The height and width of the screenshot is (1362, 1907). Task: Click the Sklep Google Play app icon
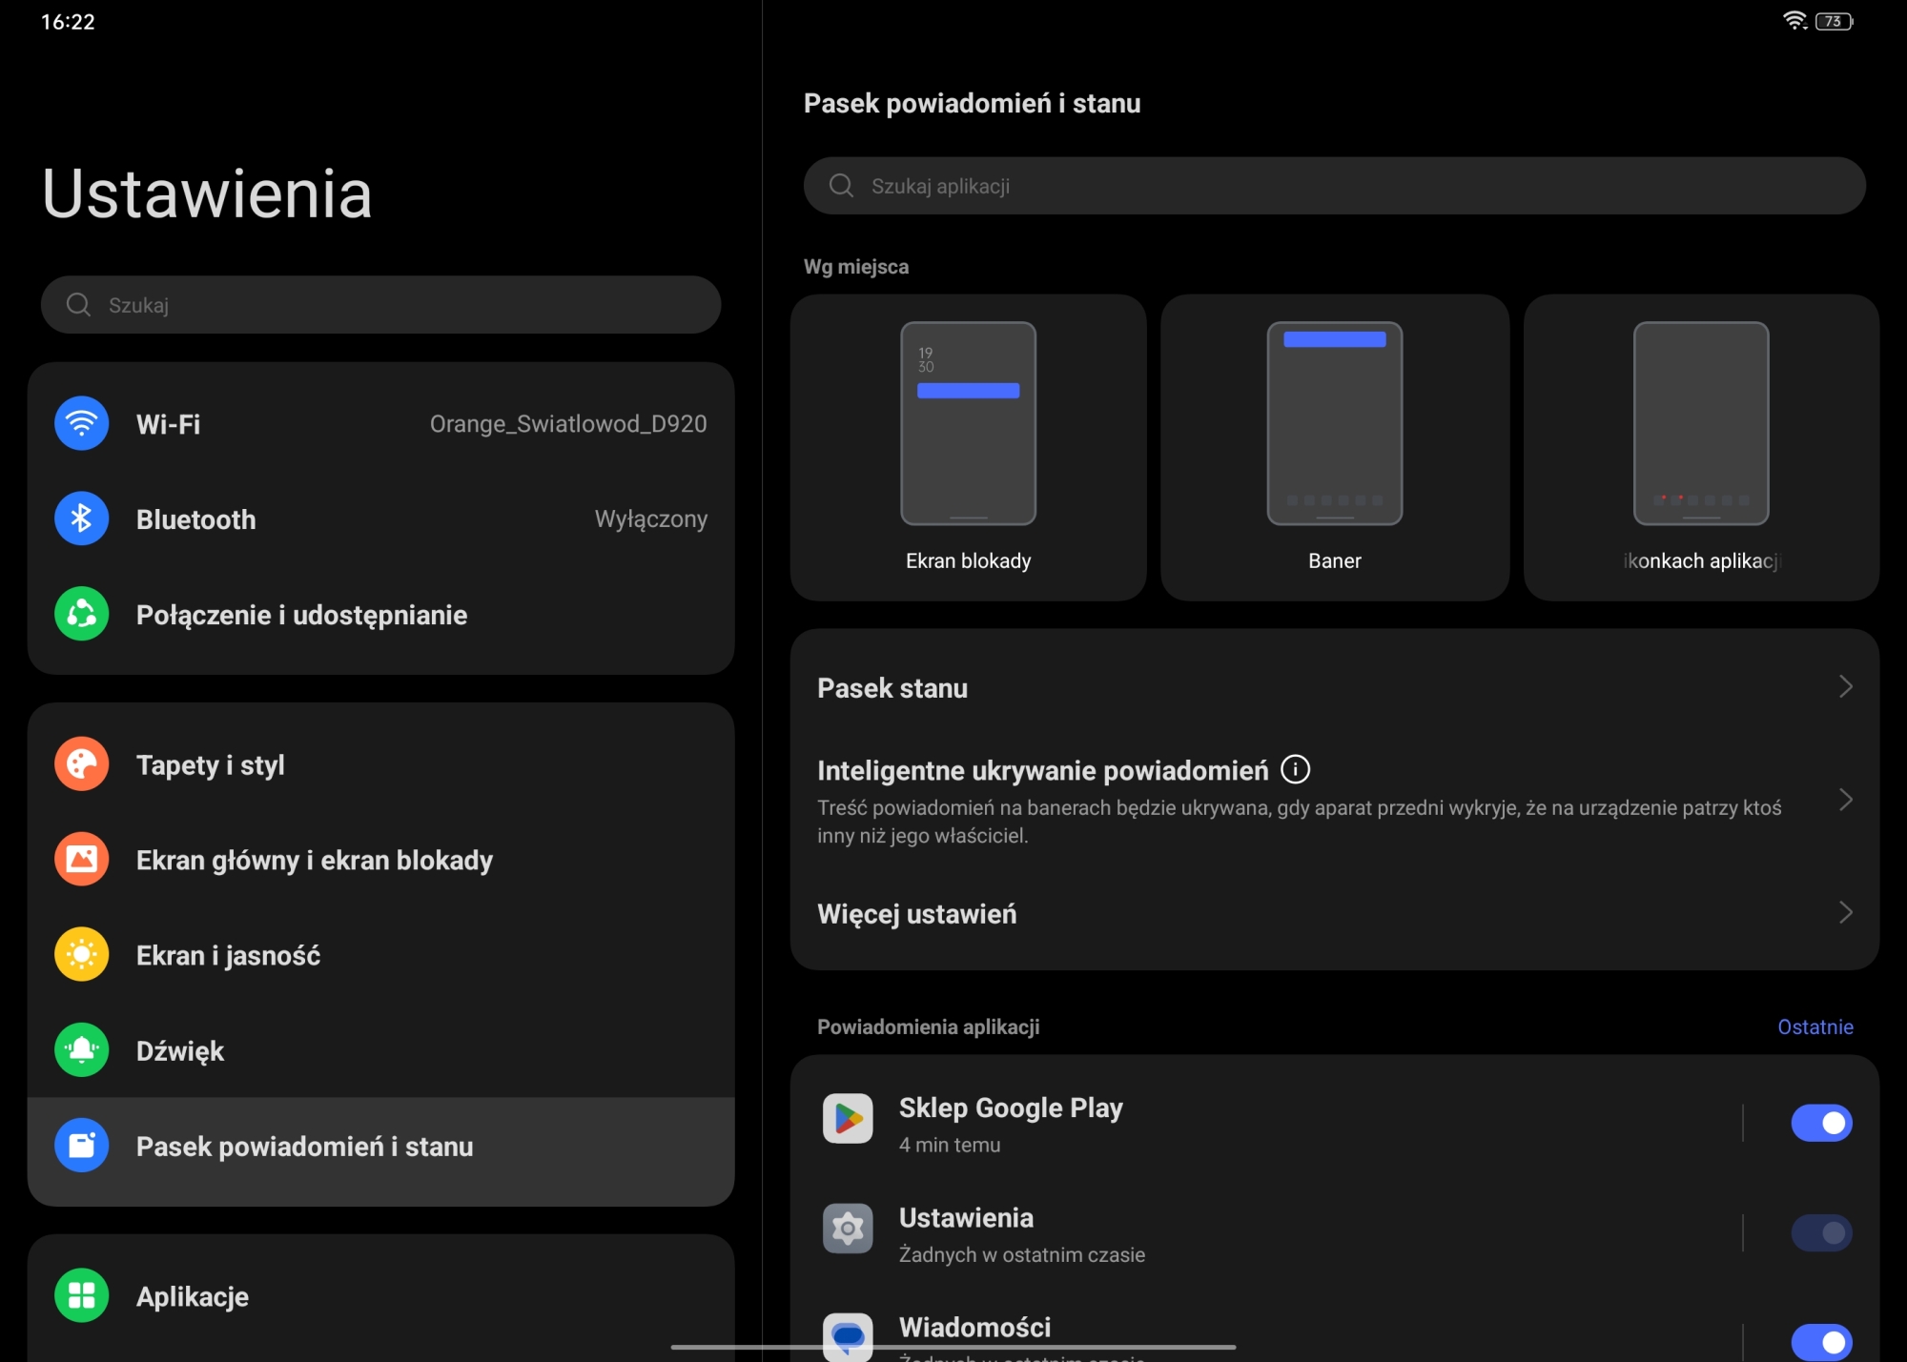[x=848, y=1119]
